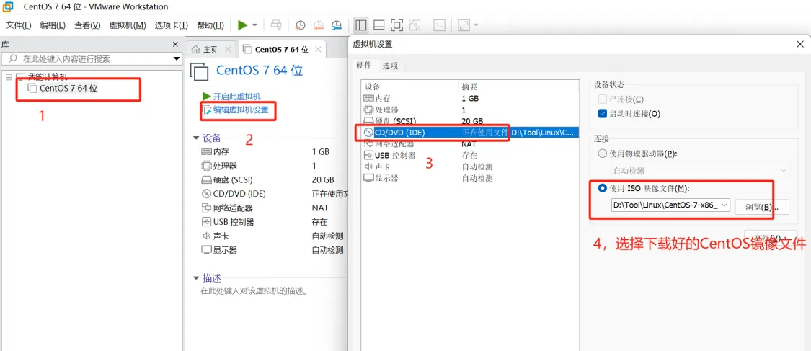Select 声卡 row in settings list
Viewport: 811px width, 351px height.
coord(470,166)
